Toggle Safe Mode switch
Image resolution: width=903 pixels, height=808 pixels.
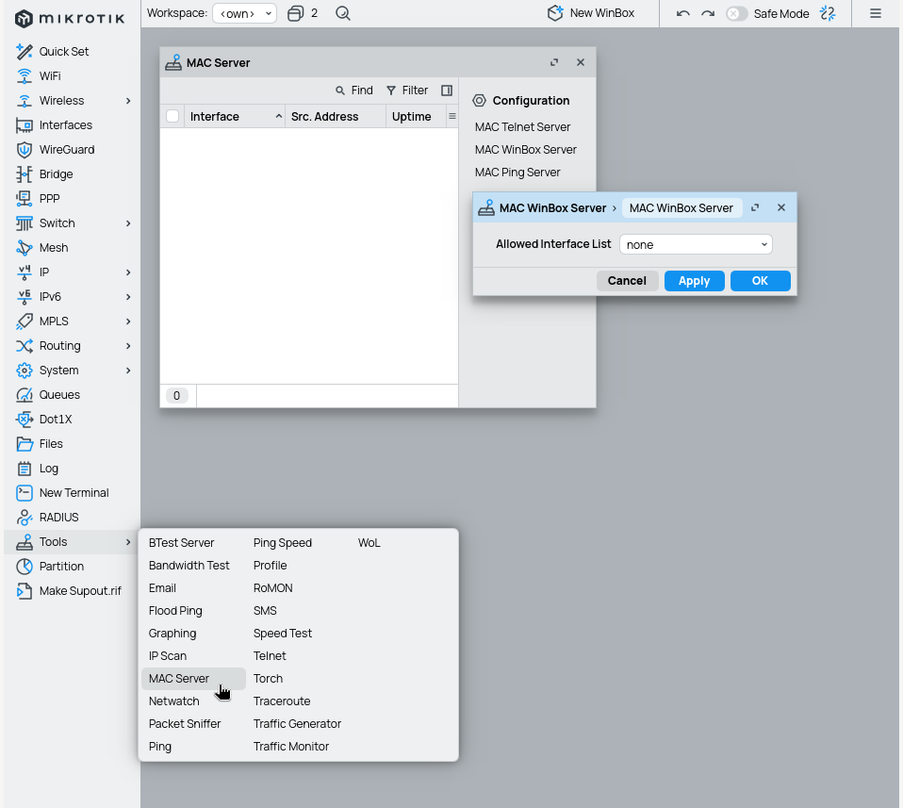pyautogui.click(x=736, y=13)
